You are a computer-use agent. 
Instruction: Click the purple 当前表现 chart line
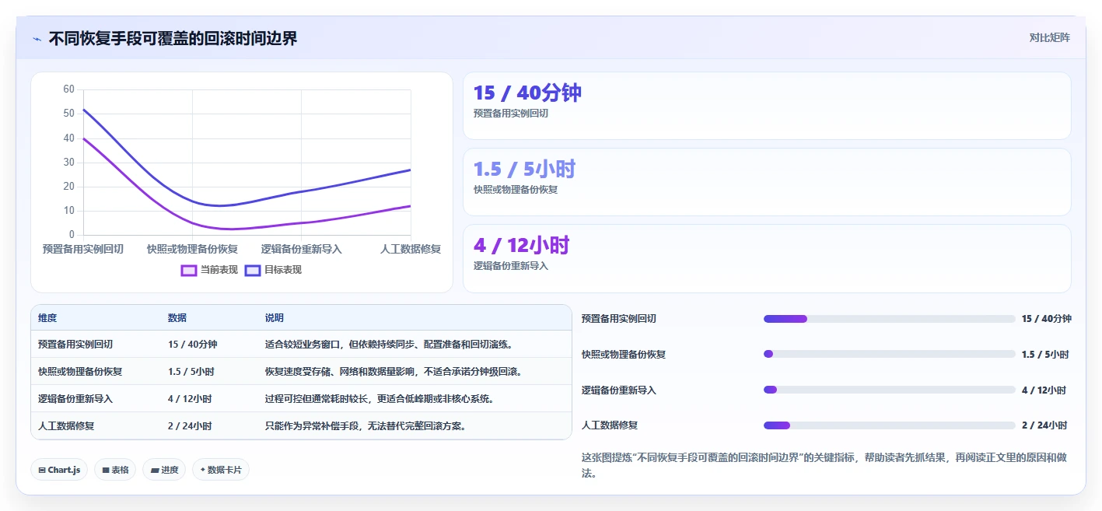pos(302,222)
